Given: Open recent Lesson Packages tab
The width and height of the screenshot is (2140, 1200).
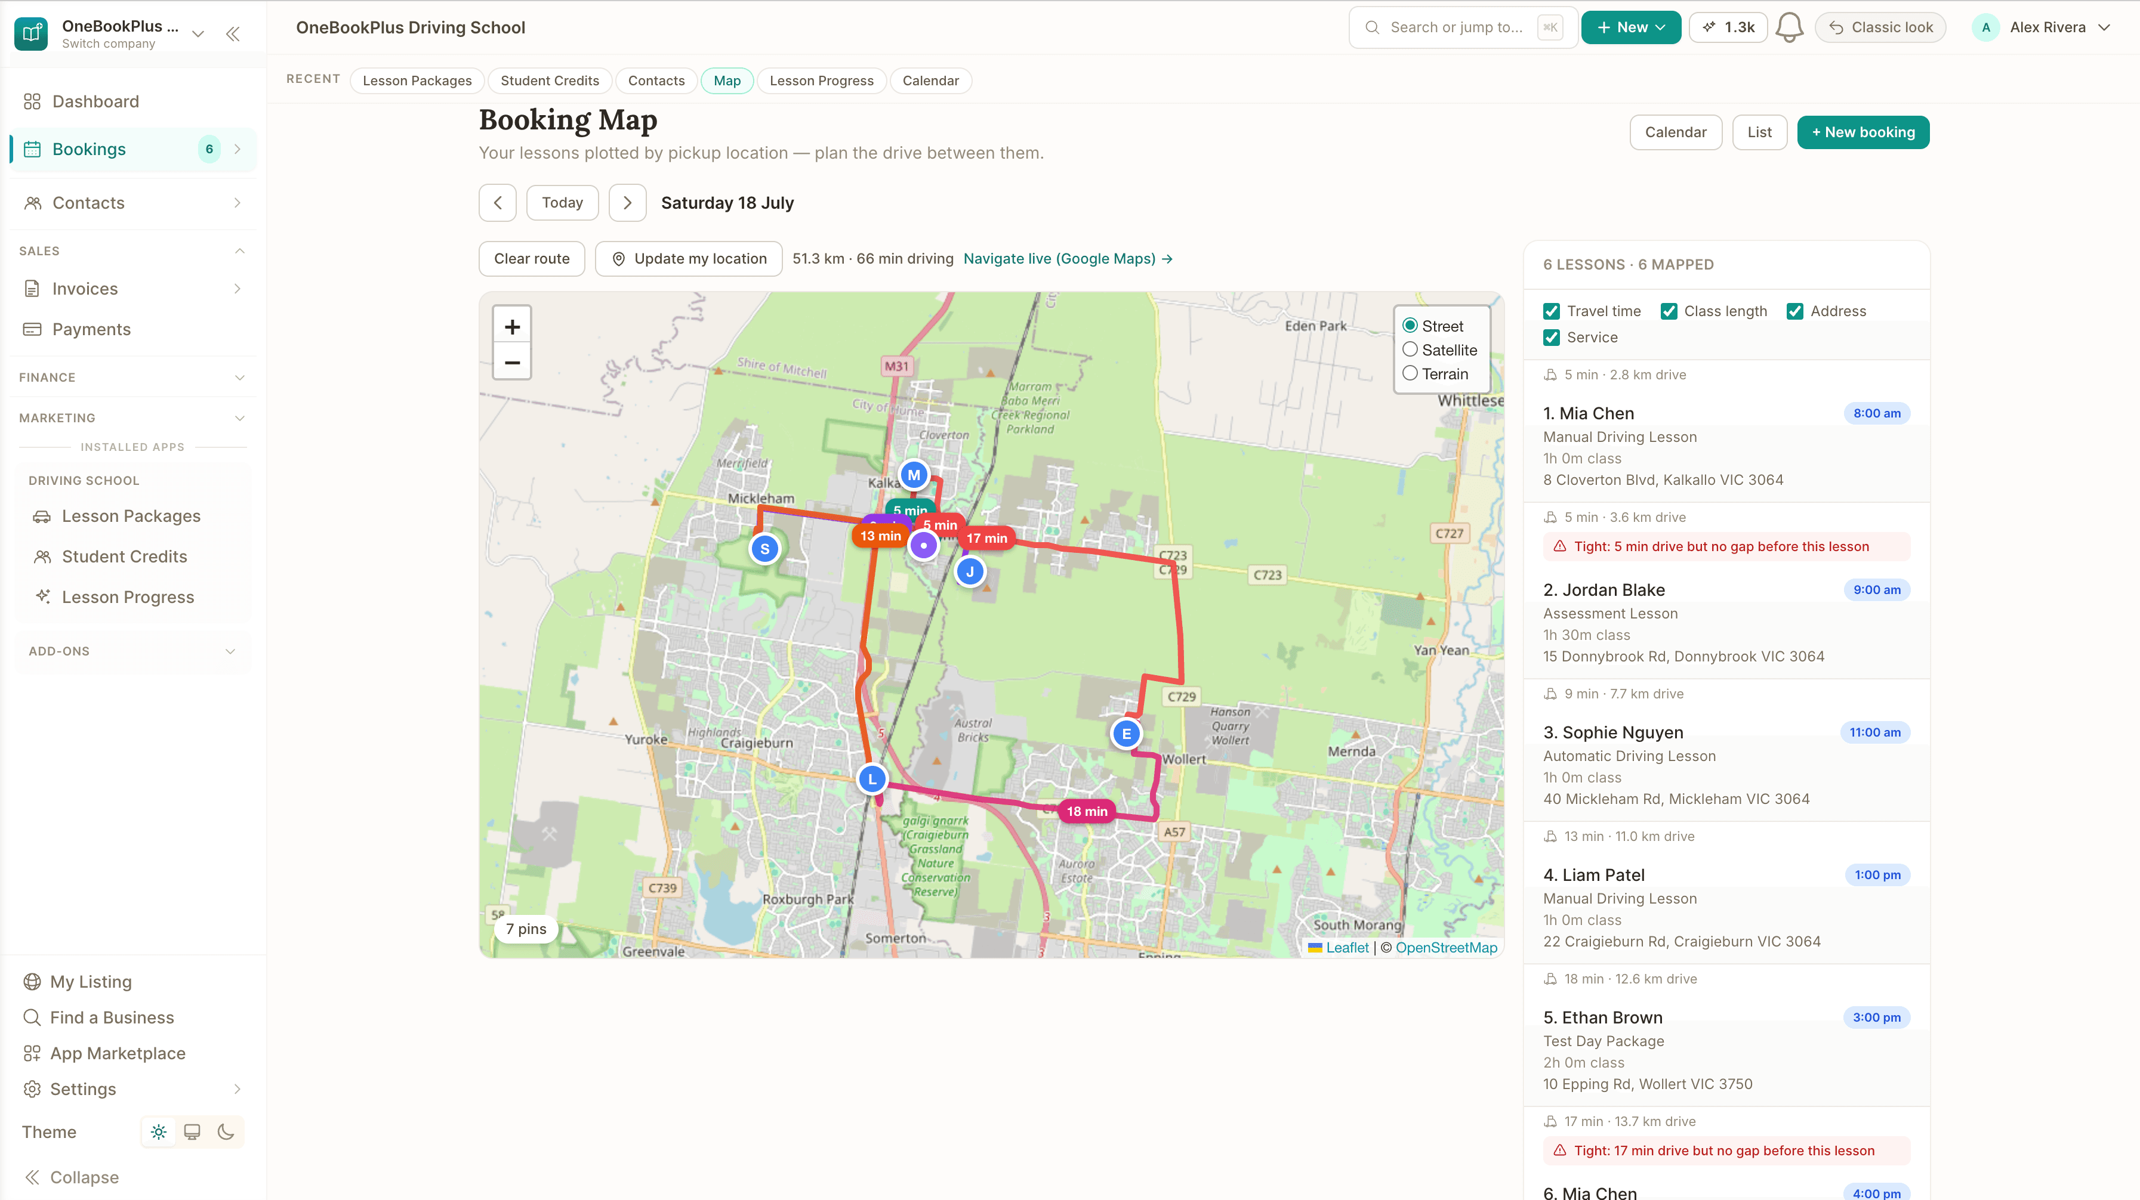Looking at the screenshot, I should [x=417, y=81].
